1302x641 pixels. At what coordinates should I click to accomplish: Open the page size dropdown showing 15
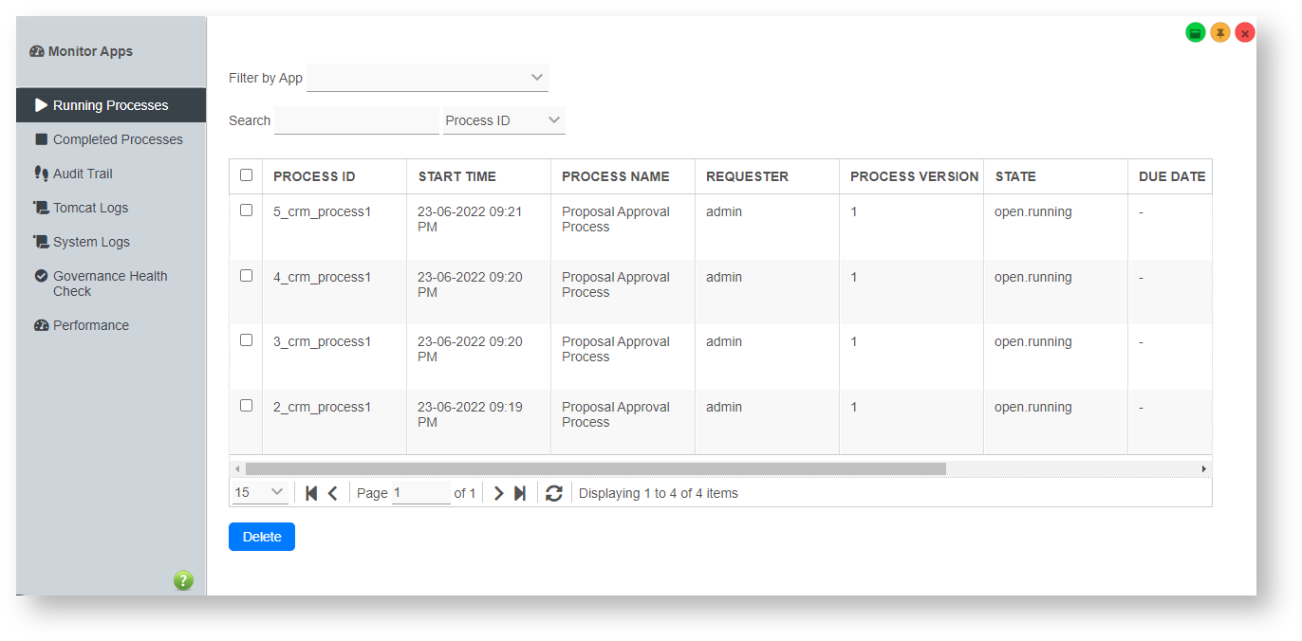tap(260, 492)
